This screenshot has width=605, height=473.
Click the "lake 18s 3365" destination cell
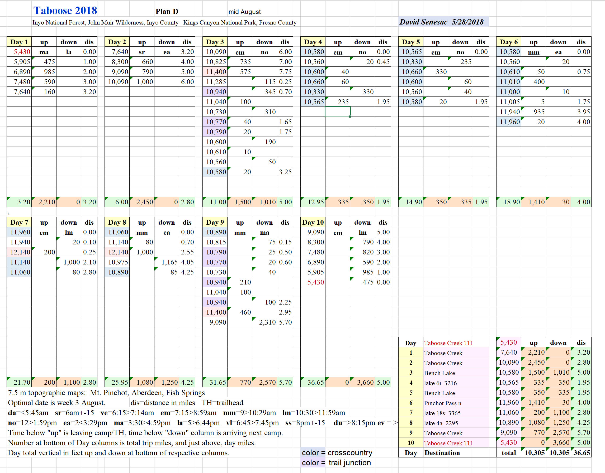coord(460,413)
